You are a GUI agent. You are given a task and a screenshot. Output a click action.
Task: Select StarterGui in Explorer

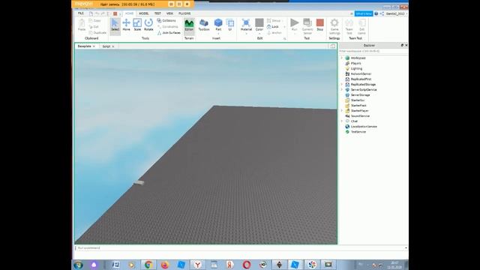pyautogui.click(x=358, y=100)
